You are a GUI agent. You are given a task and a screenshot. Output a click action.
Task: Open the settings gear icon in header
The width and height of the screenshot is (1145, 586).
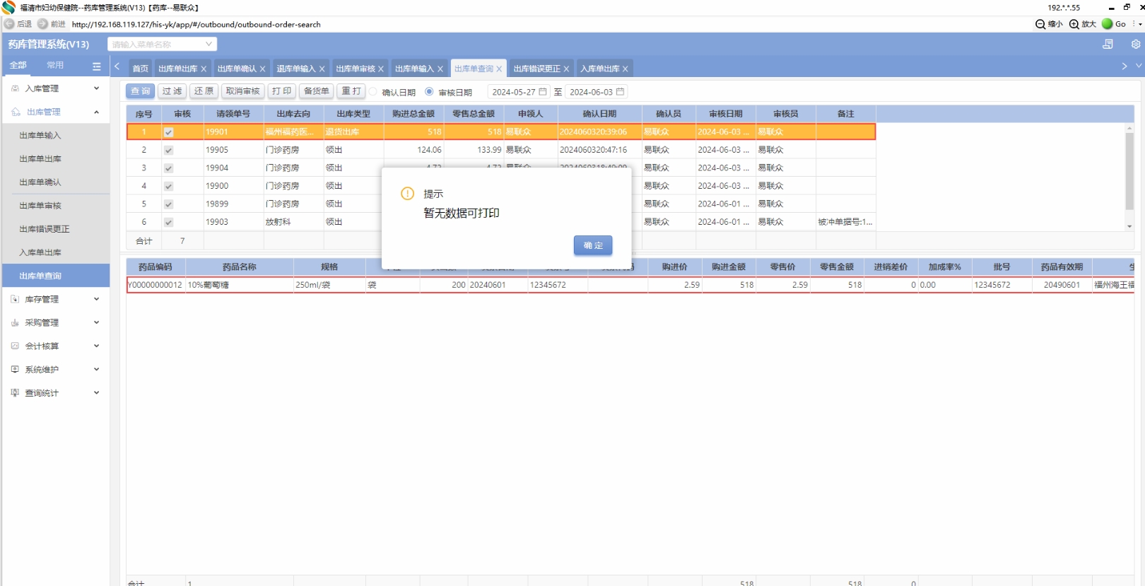click(1136, 44)
